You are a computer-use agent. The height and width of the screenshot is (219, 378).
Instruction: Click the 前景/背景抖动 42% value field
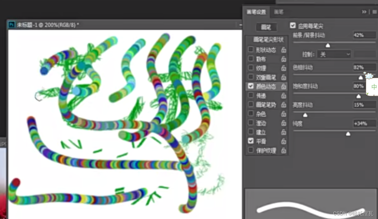365,35
